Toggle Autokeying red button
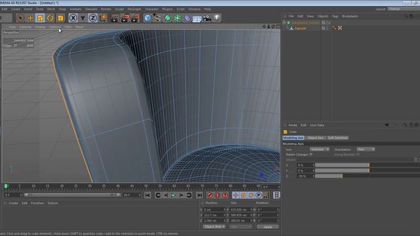Image resolution: width=420 pixels, height=236 pixels. coord(217,195)
